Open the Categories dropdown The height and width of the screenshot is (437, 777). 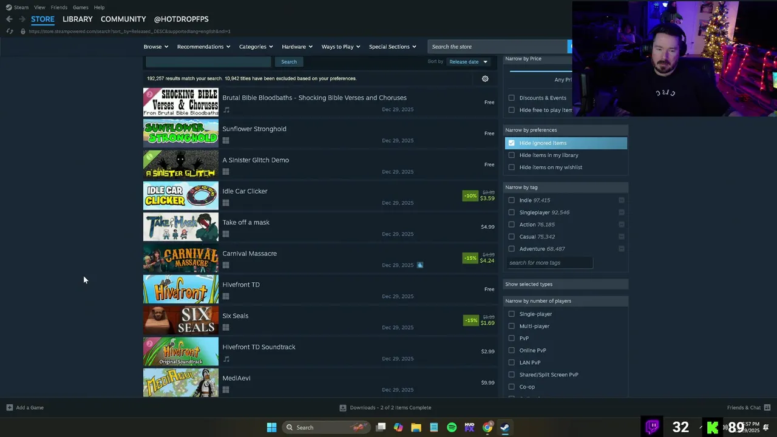256,47
